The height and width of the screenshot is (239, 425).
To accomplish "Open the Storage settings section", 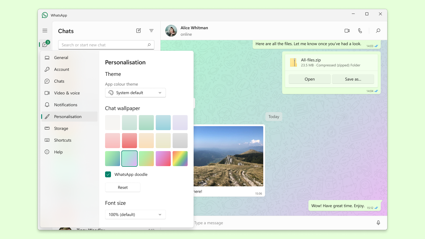I will click(x=61, y=128).
